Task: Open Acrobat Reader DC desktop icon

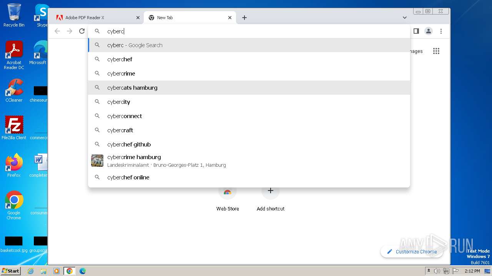Action: [x=14, y=56]
